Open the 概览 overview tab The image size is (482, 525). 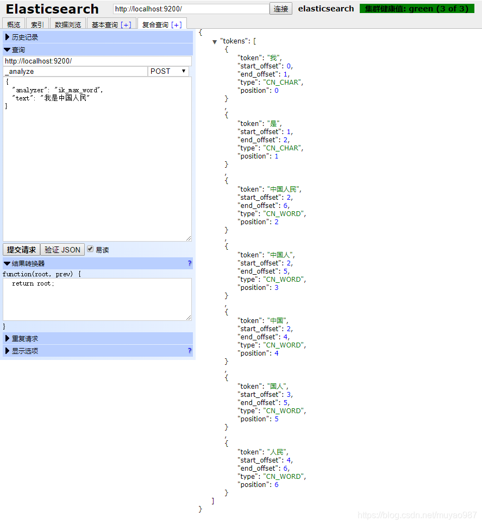pos(14,24)
